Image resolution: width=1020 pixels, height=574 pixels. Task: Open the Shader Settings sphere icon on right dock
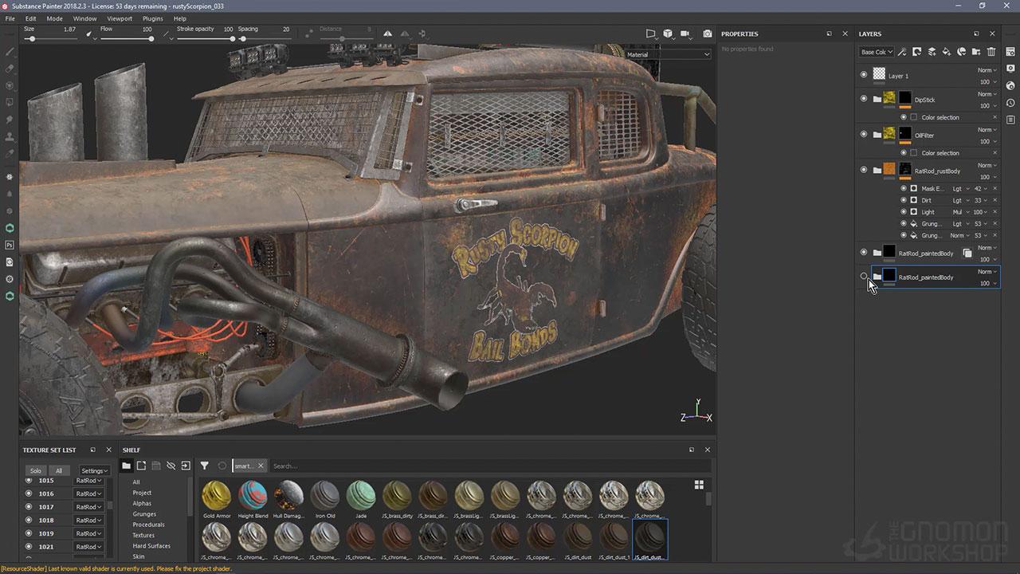(1010, 85)
